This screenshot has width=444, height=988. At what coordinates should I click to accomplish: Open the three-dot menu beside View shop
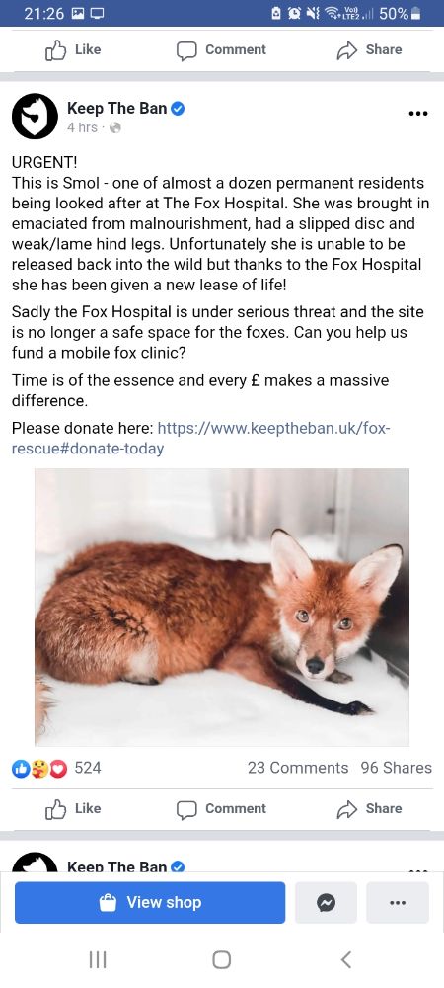(x=398, y=903)
